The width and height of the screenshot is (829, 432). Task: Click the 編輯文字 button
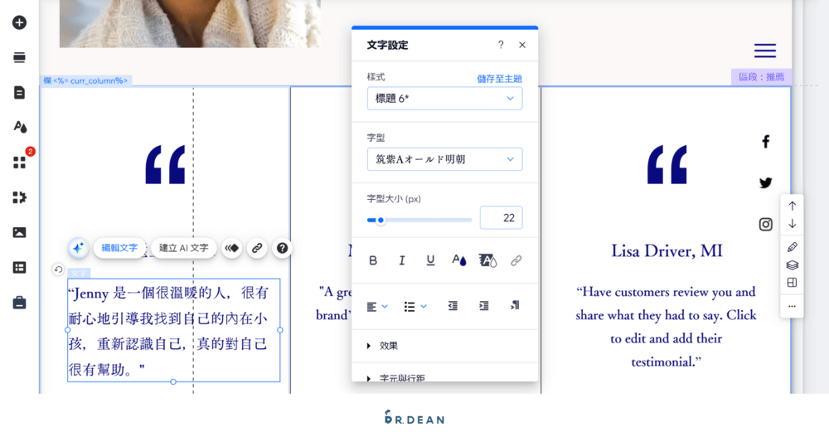[x=119, y=248]
